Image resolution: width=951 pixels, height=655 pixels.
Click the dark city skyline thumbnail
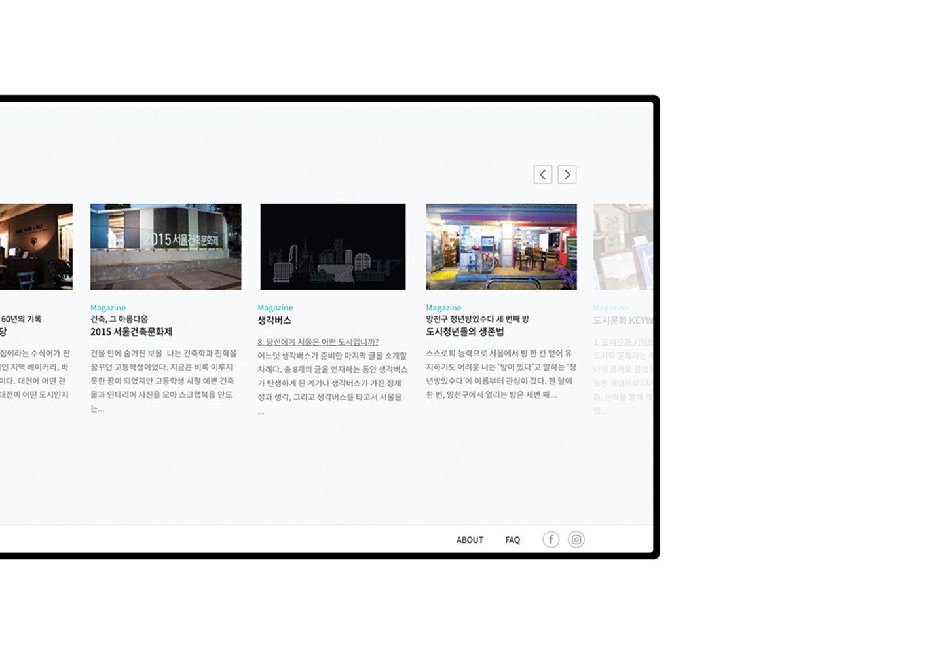(333, 246)
